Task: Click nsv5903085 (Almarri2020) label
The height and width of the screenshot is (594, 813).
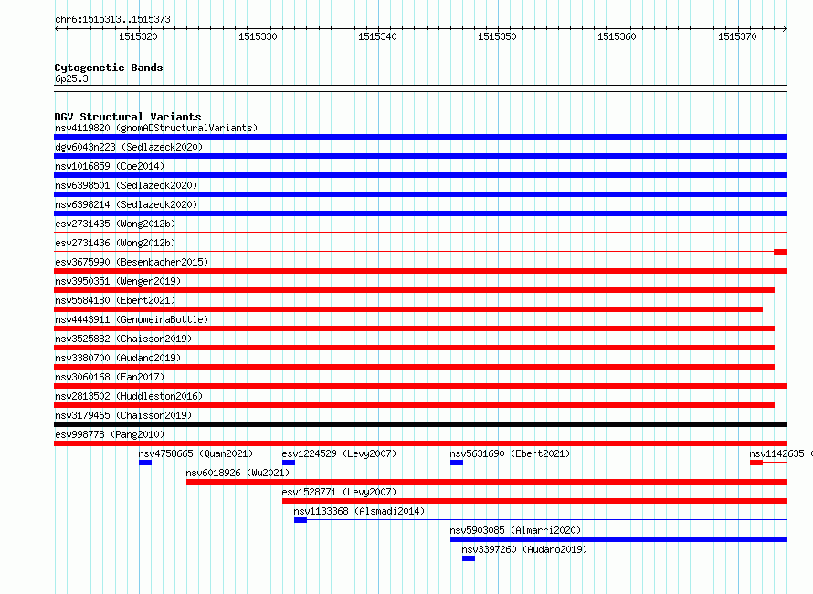Action: [x=515, y=530]
